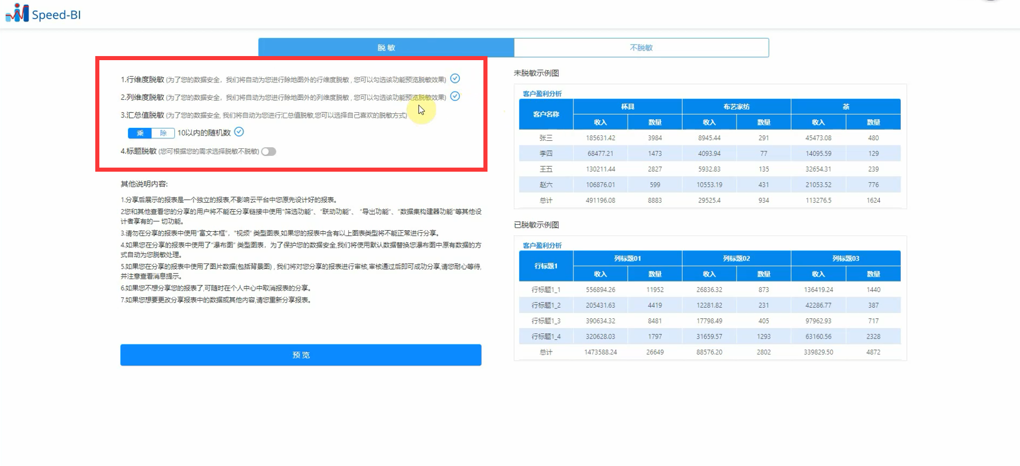Click the 茶 column group header

[846, 107]
